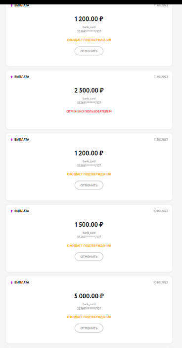Click the card number under the 2 500.00 ₽ amount
Image resolution: width=182 pixels, height=348 pixels.
point(89,103)
